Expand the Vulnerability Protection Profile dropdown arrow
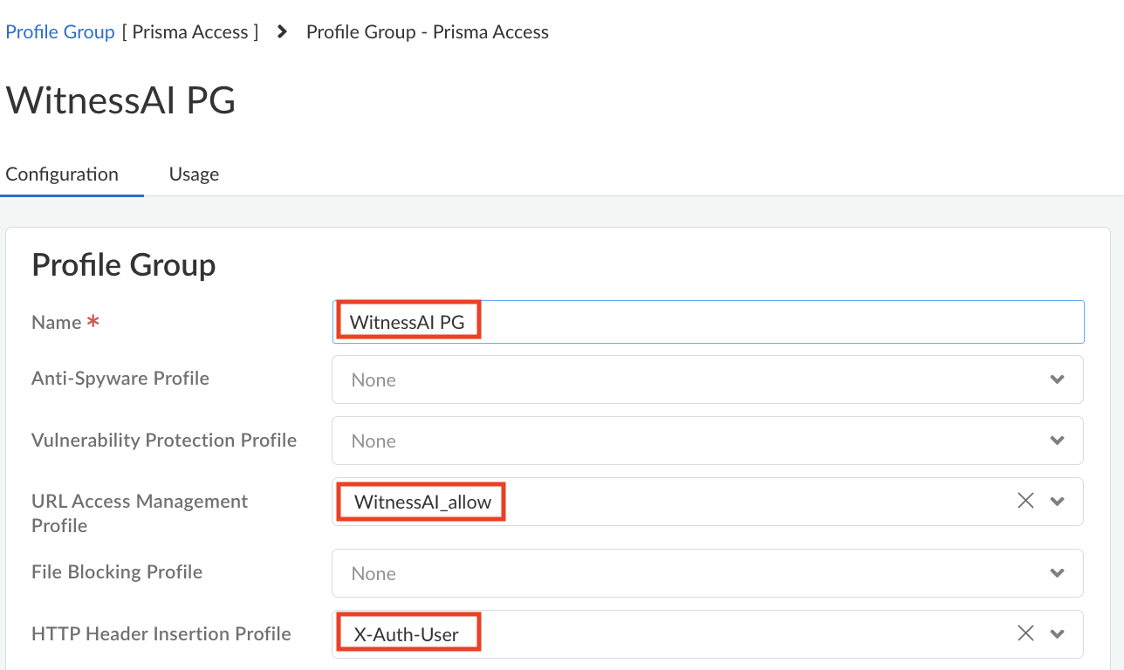Image resolution: width=1124 pixels, height=670 pixels. 1057,441
